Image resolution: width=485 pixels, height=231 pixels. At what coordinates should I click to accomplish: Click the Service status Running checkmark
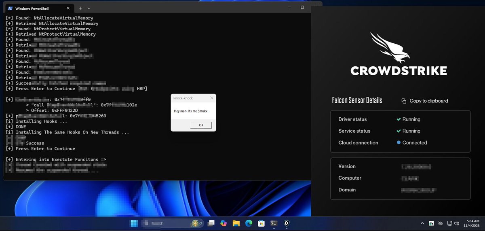(x=399, y=131)
